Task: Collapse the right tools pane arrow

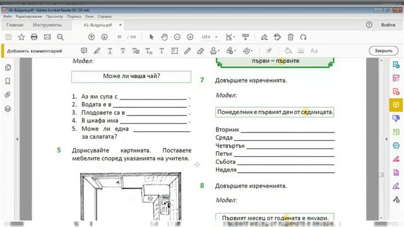Action: coord(386,139)
